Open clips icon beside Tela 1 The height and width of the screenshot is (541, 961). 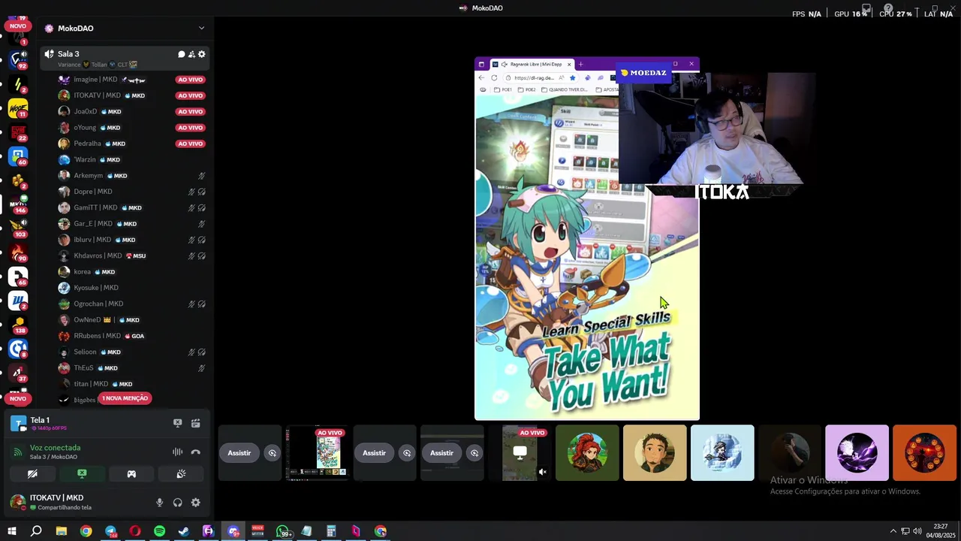tap(195, 423)
